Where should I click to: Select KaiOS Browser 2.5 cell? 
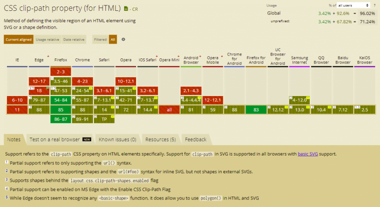365,109
